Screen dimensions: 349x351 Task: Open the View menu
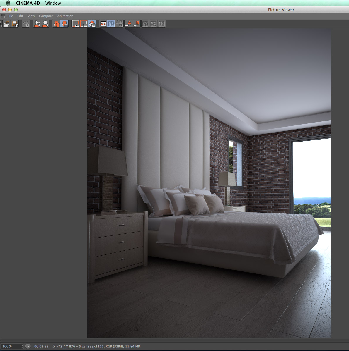(x=31, y=16)
